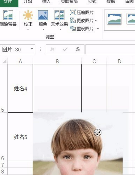Open the 公式 ribbon tab
The height and width of the screenshot is (175, 135).
coord(92,2)
